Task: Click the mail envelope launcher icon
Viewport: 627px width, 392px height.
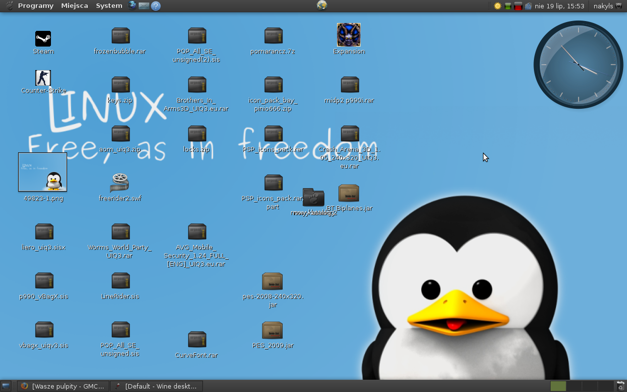Action: click(x=144, y=6)
